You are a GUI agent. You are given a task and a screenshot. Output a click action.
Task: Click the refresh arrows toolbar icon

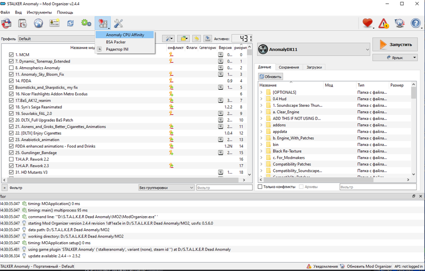pyautogui.click(x=71, y=23)
